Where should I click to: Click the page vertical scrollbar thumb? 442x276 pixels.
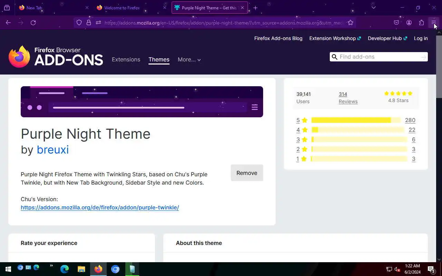(439, 67)
